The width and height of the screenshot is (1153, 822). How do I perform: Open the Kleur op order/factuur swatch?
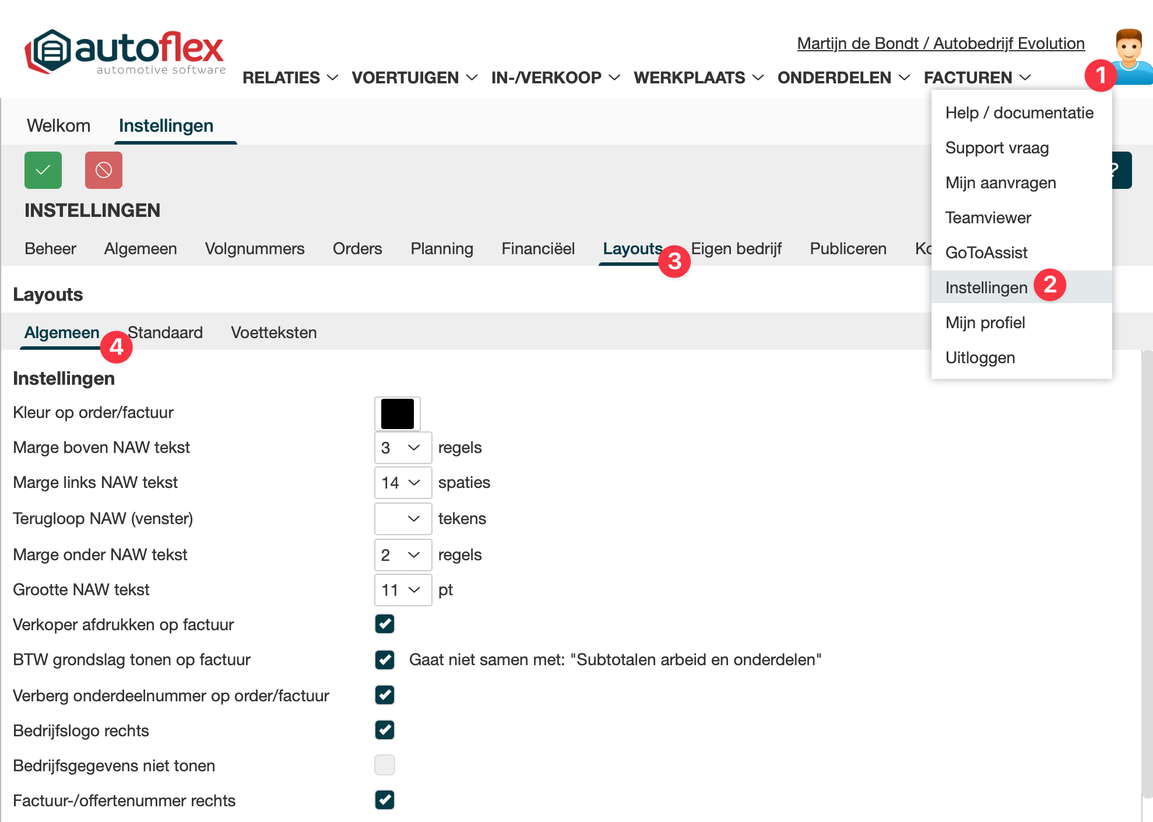397,413
